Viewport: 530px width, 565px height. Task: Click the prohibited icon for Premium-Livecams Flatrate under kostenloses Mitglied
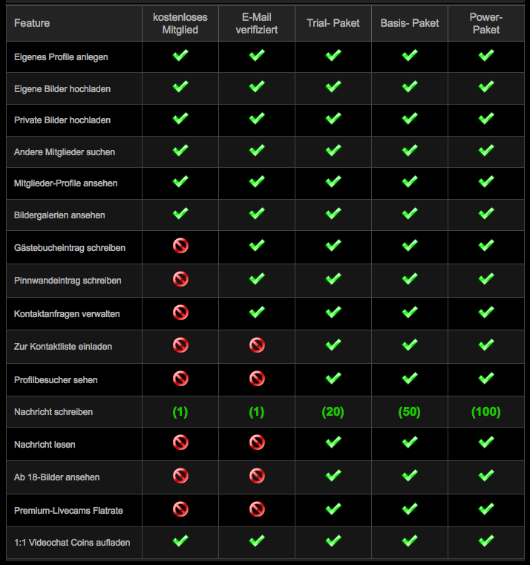click(180, 509)
